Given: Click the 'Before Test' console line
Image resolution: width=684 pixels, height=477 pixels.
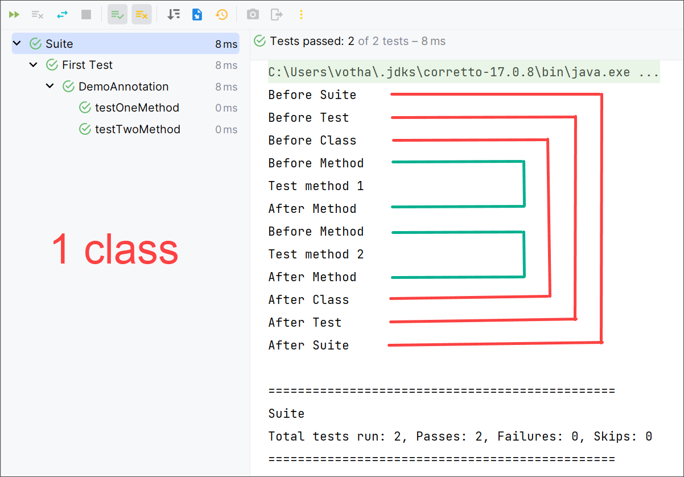Looking at the screenshot, I should [x=308, y=118].
